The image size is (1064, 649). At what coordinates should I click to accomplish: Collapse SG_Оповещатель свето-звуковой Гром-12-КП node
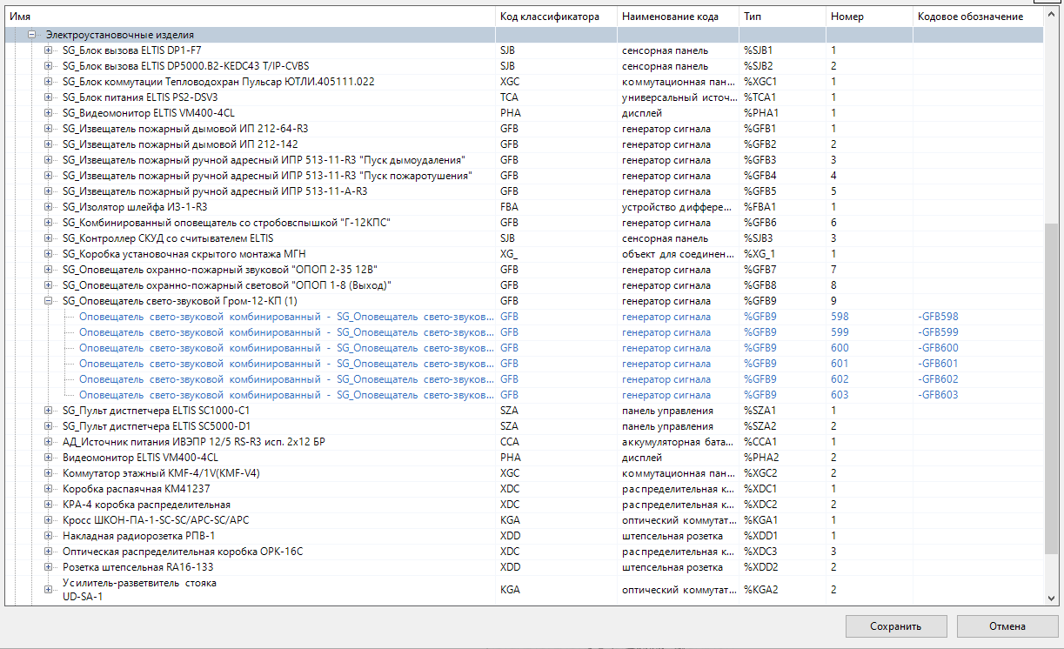point(48,301)
